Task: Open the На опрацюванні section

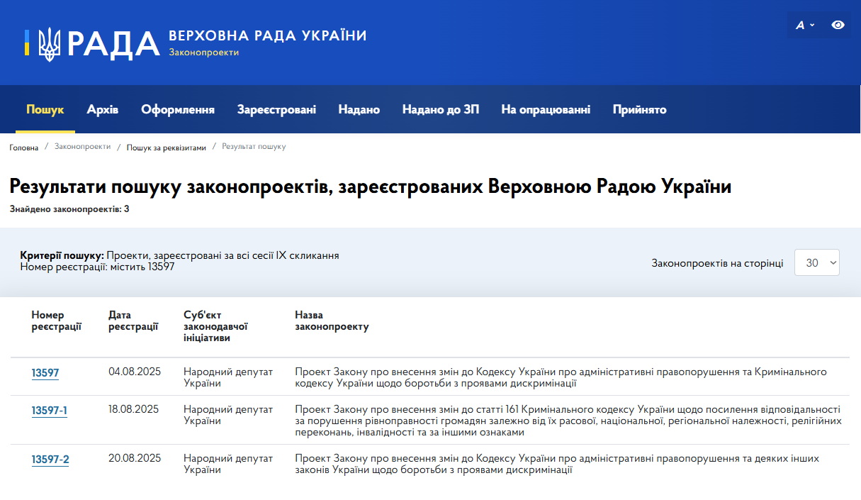Action: coord(546,109)
